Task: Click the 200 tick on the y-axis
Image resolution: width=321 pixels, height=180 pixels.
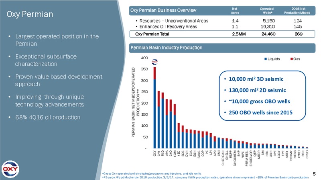Action: [x=144, y=103]
